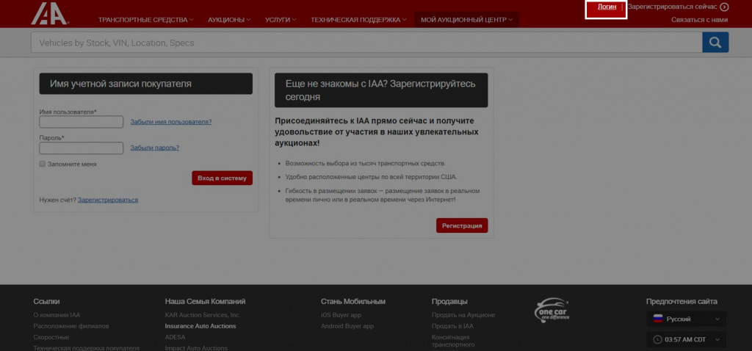Click the blue search magnifier button
Viewport: 752px width, 351px height.
[715, 42]
